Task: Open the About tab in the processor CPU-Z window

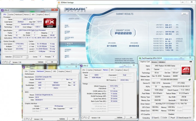Action: (47, 14)
